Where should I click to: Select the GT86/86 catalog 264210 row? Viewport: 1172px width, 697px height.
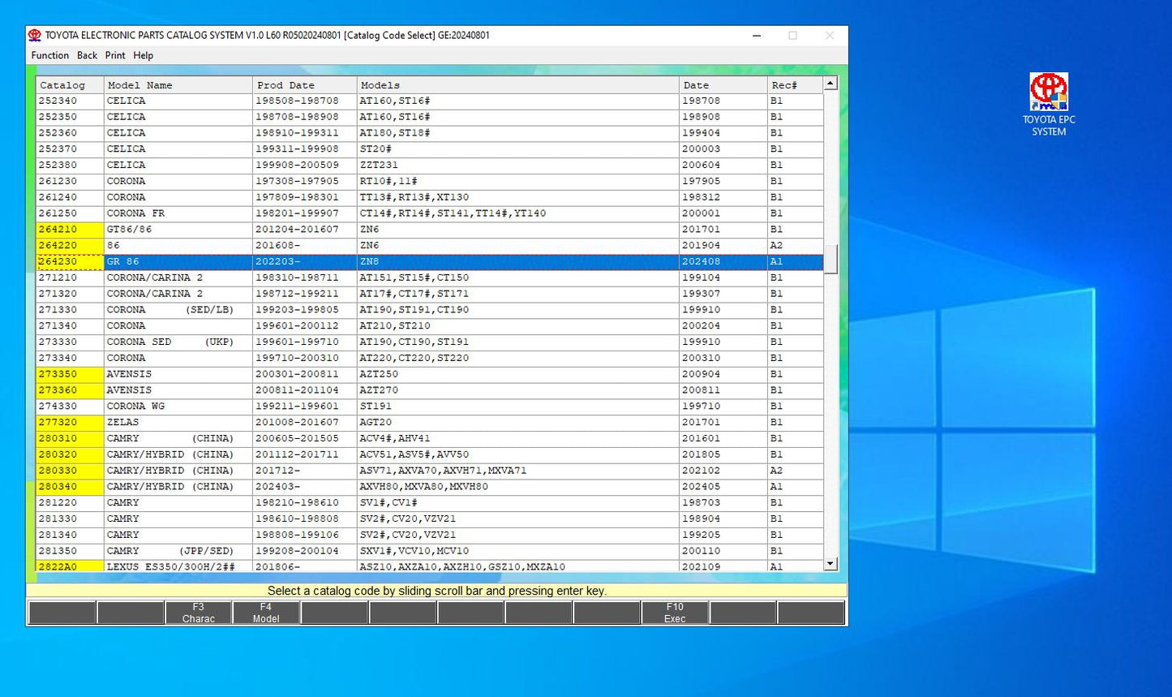[x=430, y=230]
